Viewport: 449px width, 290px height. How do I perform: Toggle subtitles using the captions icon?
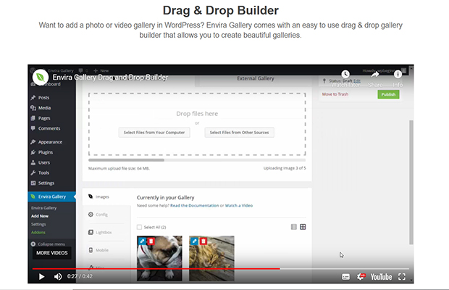[345, 277]
